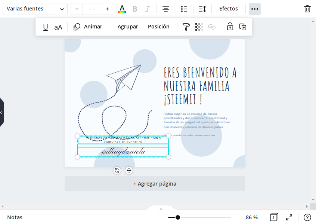This screenshot has width=316, height=223.
Task: Click the zoom slider handle
Action: pos(177,217)
